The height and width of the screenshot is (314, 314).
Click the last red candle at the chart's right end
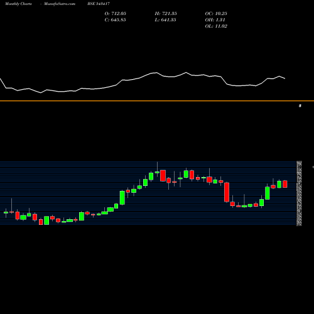(x=285, y=184)
